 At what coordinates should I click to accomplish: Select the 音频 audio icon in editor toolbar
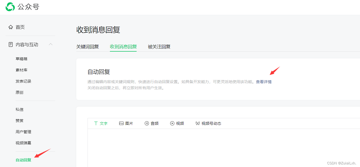tap(147, 123)
